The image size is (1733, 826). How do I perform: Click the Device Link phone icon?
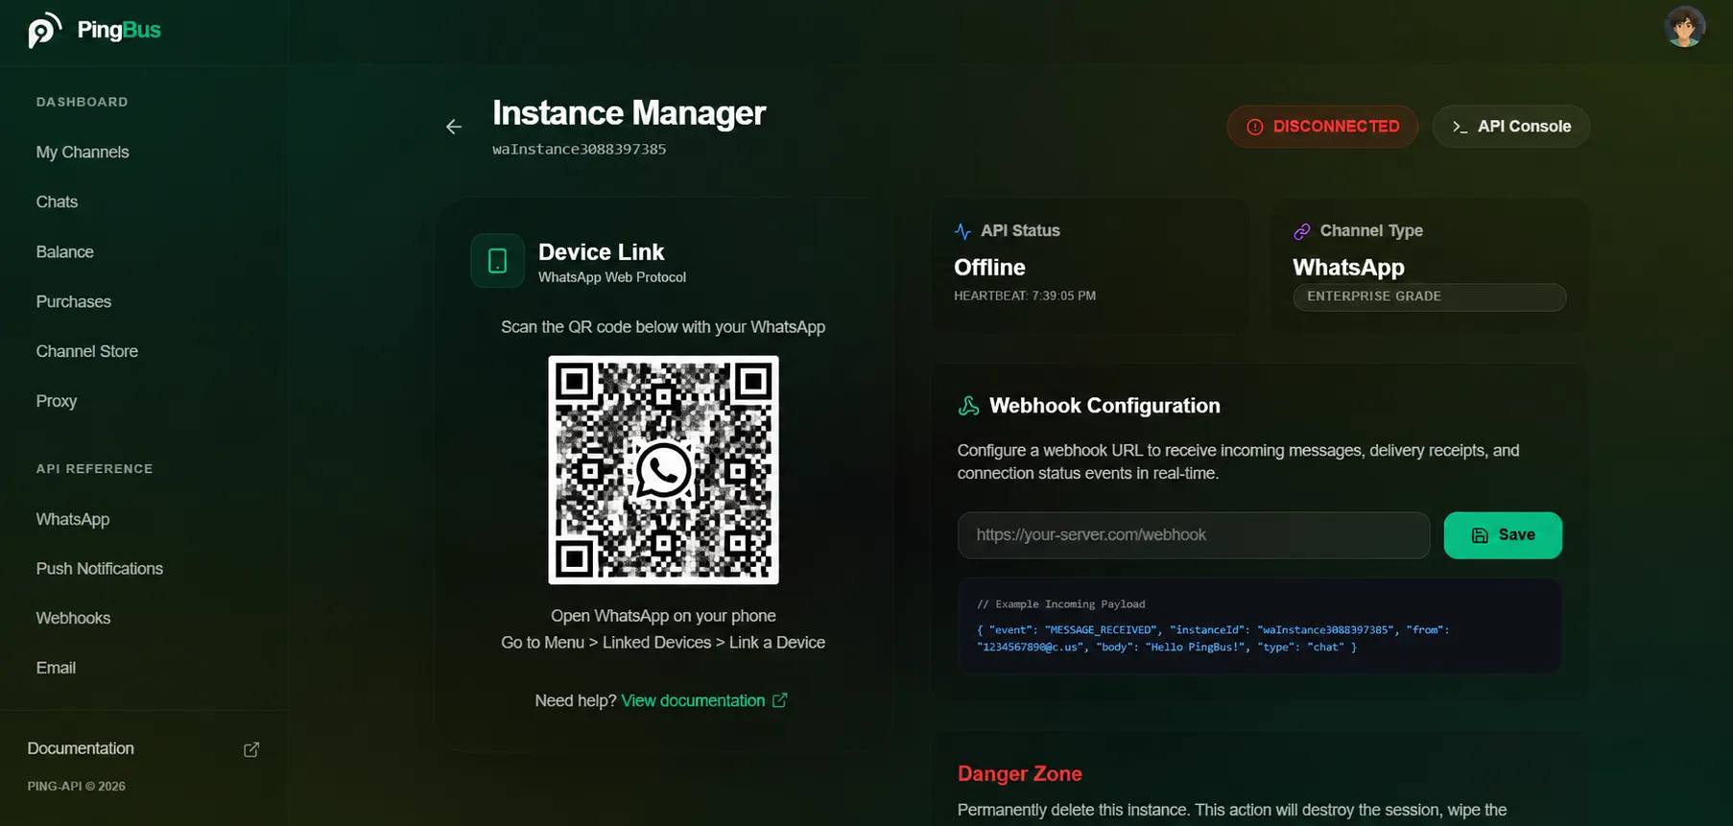tap(497, 261)
